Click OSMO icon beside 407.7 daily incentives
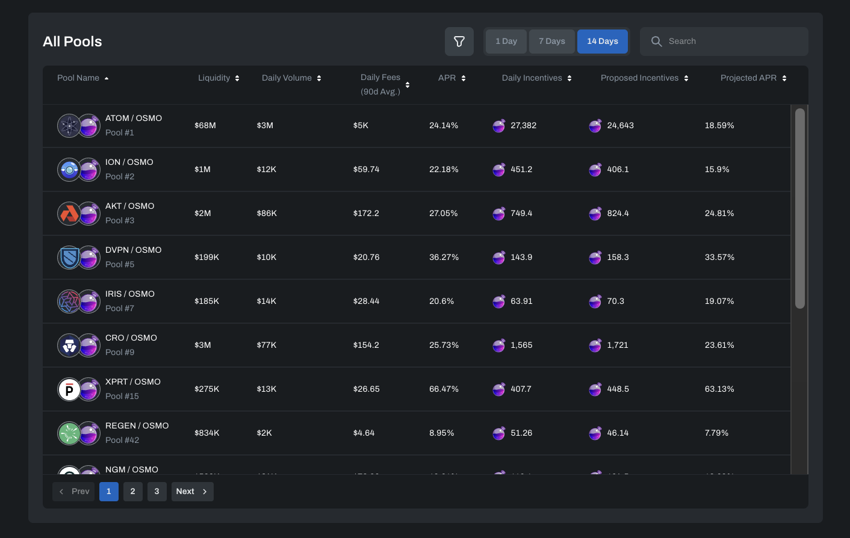Viewport: 850px width, 538px height. coord(499,389)
